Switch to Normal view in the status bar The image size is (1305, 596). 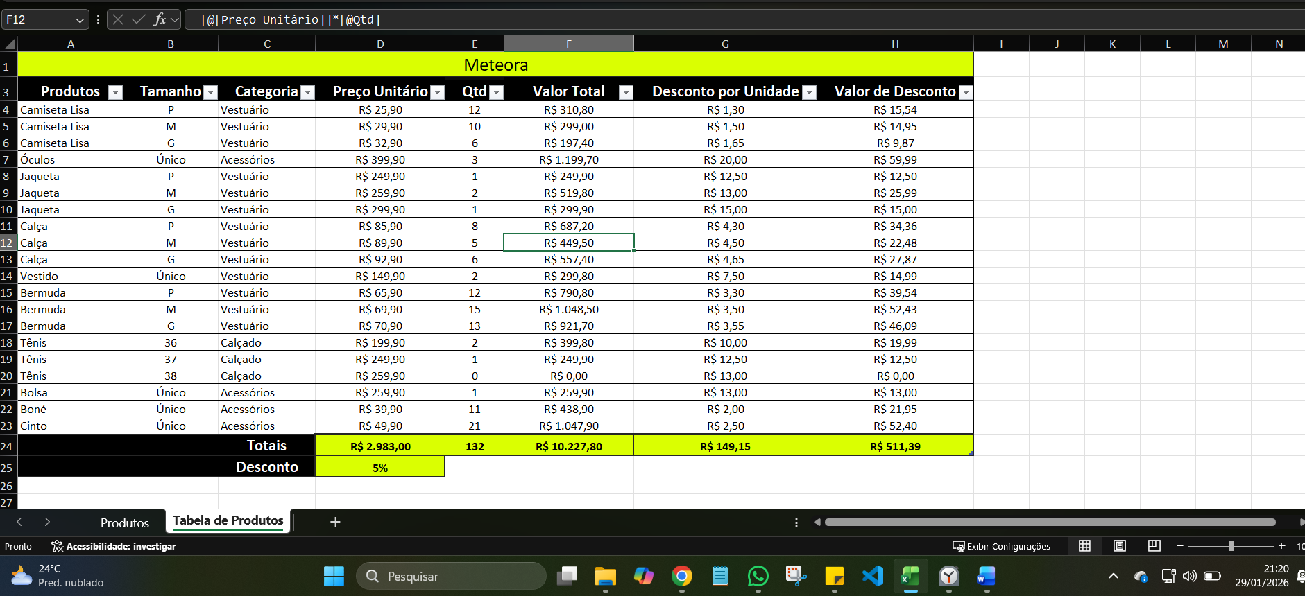click(x=1084, y=546)
